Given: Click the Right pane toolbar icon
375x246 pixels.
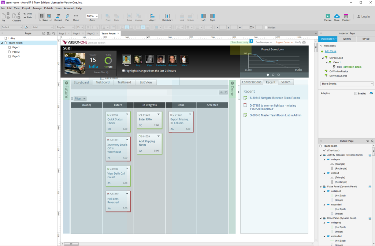Looking at the screenshot, I should (x=212, y=16).
